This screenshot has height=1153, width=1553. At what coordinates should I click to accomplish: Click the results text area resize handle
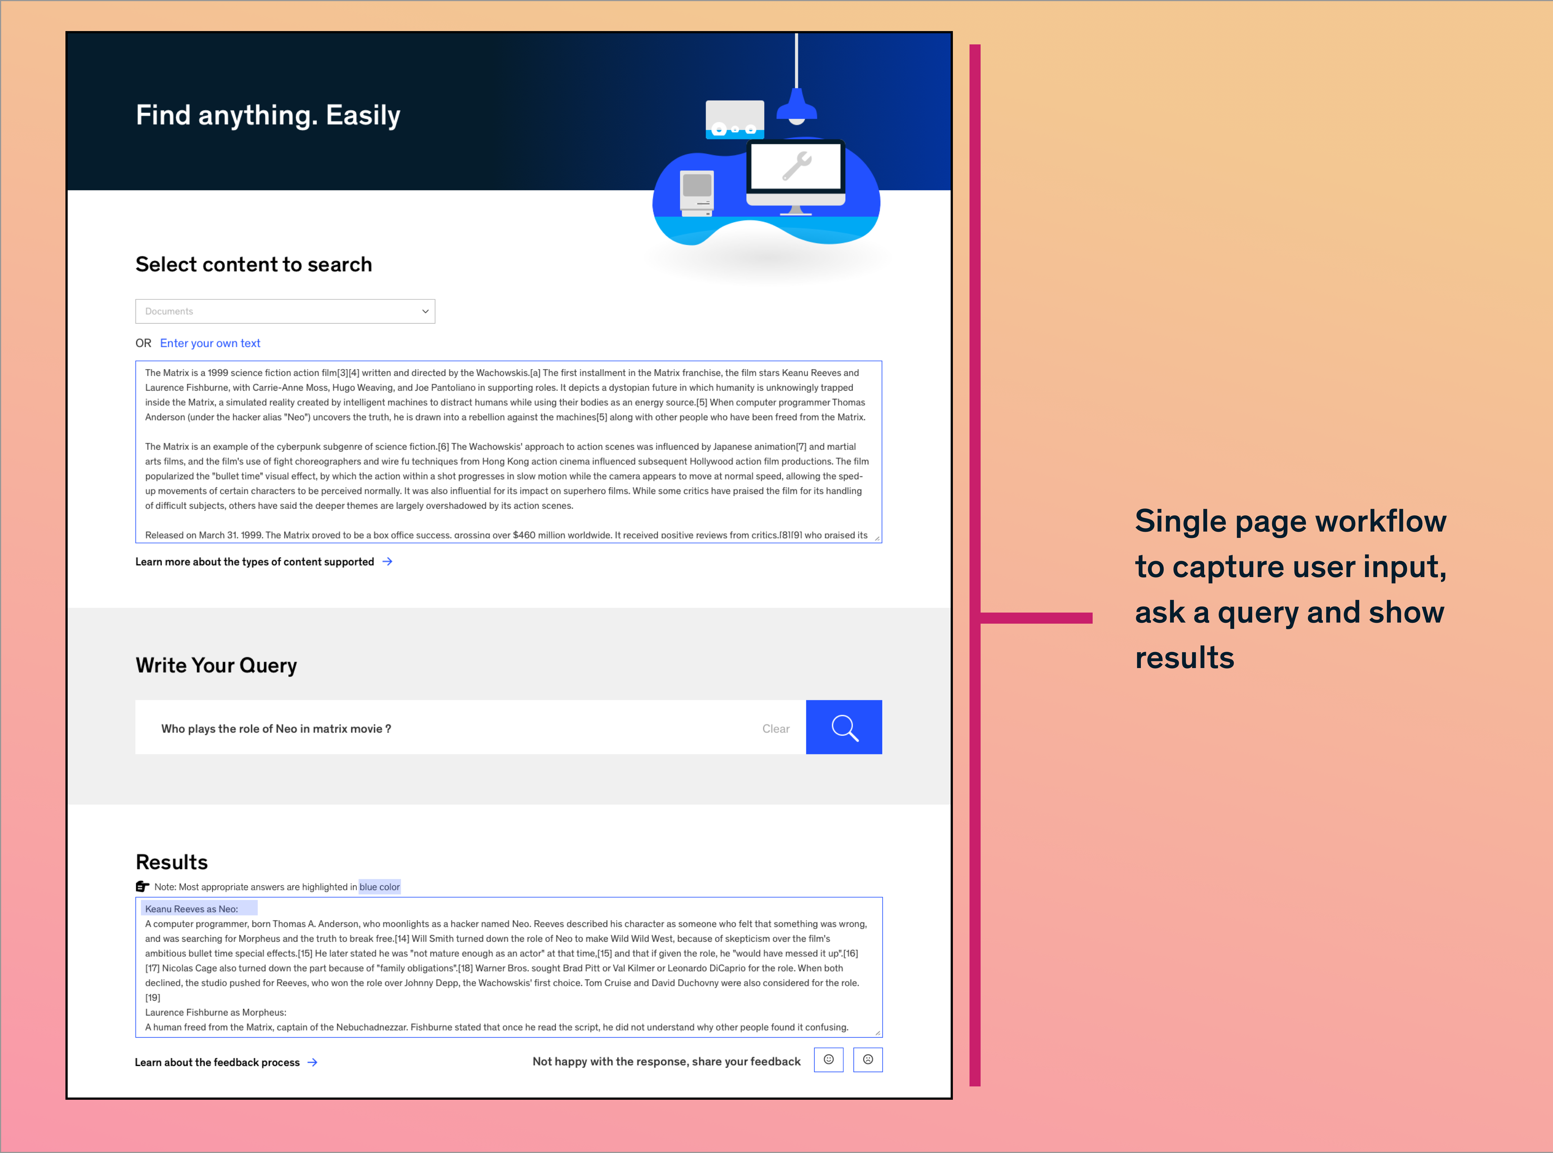(x=878, y=1032)
